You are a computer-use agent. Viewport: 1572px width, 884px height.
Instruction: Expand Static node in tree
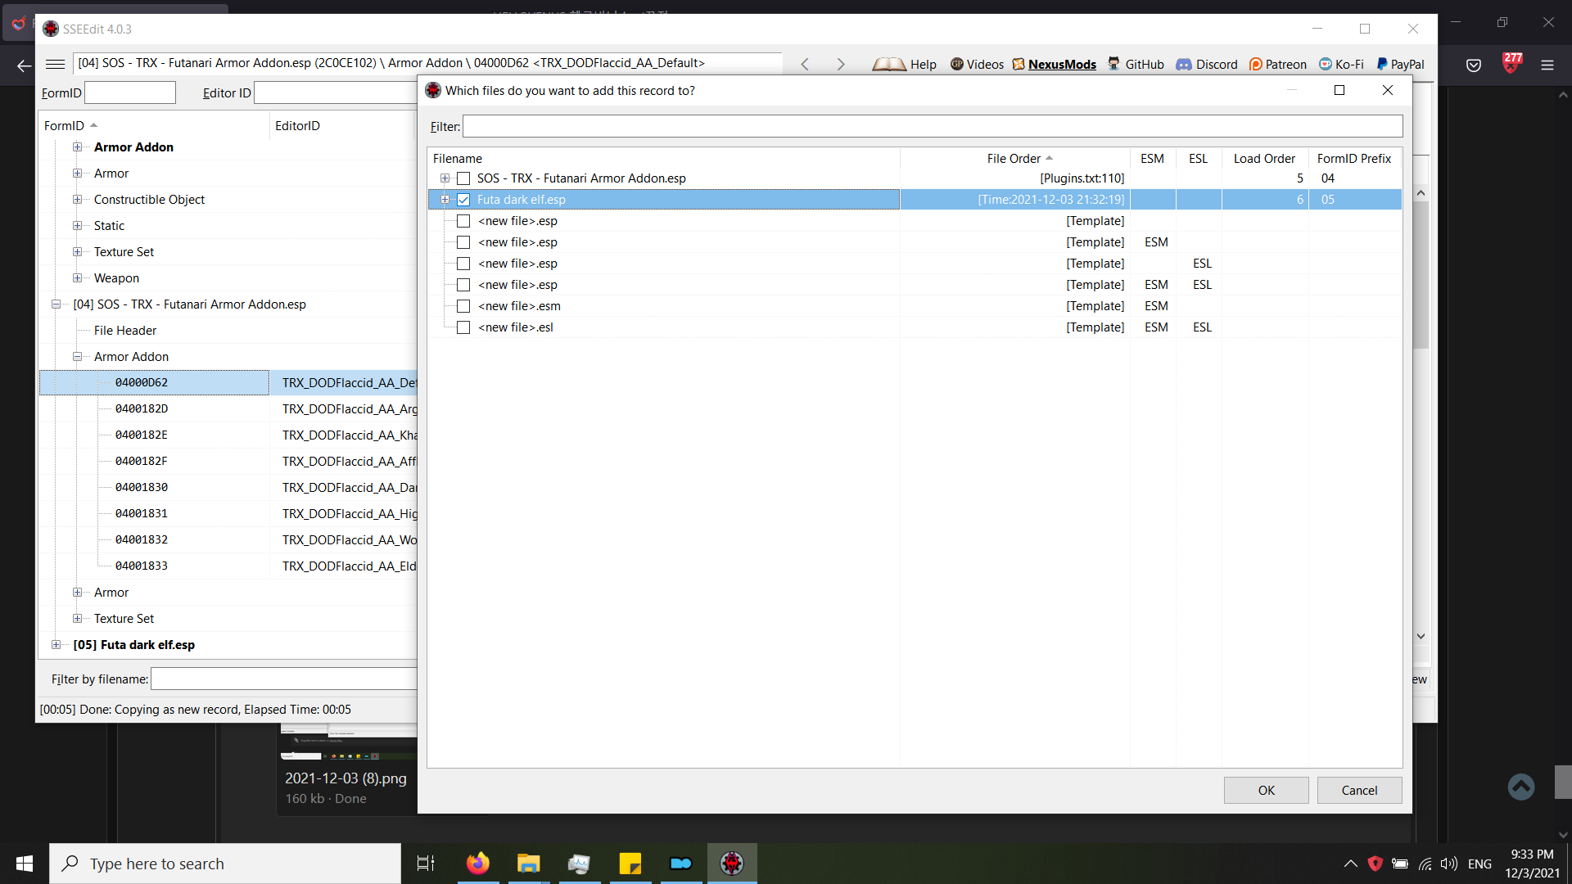click(77, 226)
